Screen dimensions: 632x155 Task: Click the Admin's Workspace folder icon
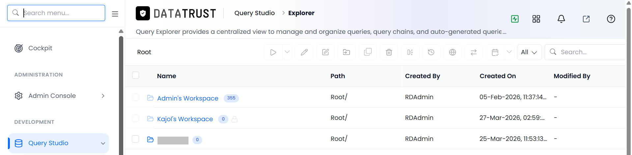pos(150,98)
